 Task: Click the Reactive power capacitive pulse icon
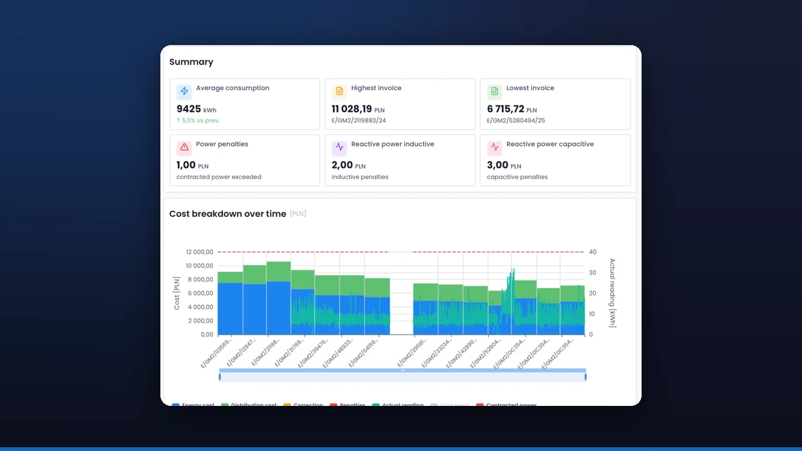[494, 148]
